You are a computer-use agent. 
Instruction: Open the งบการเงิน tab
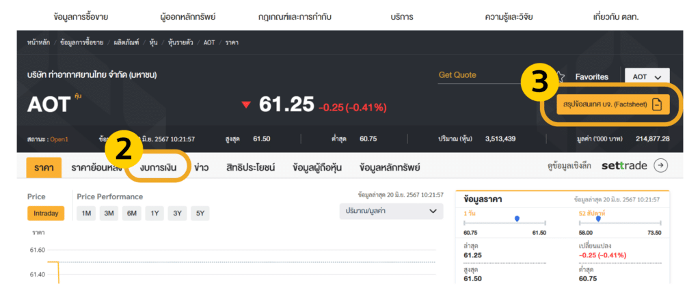158,168
